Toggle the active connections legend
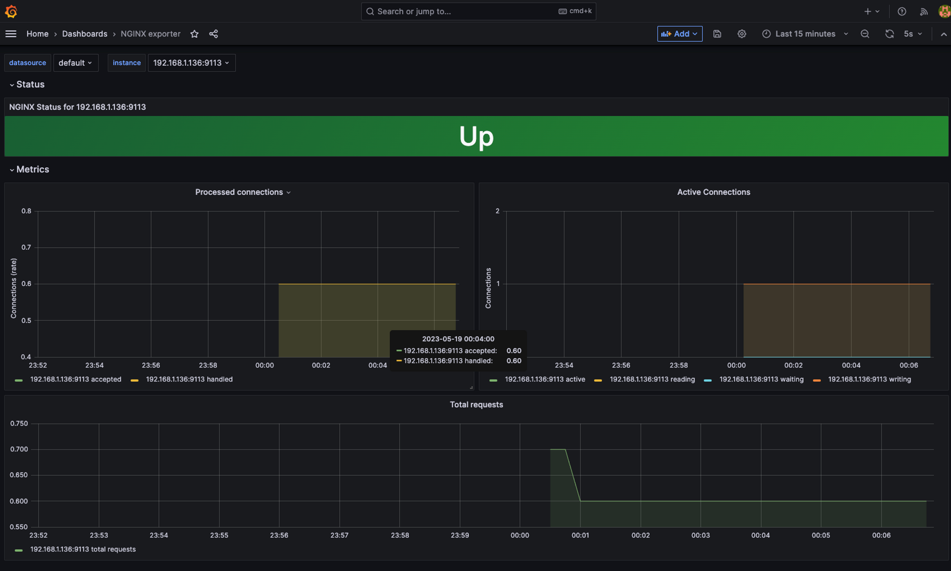 545,379
